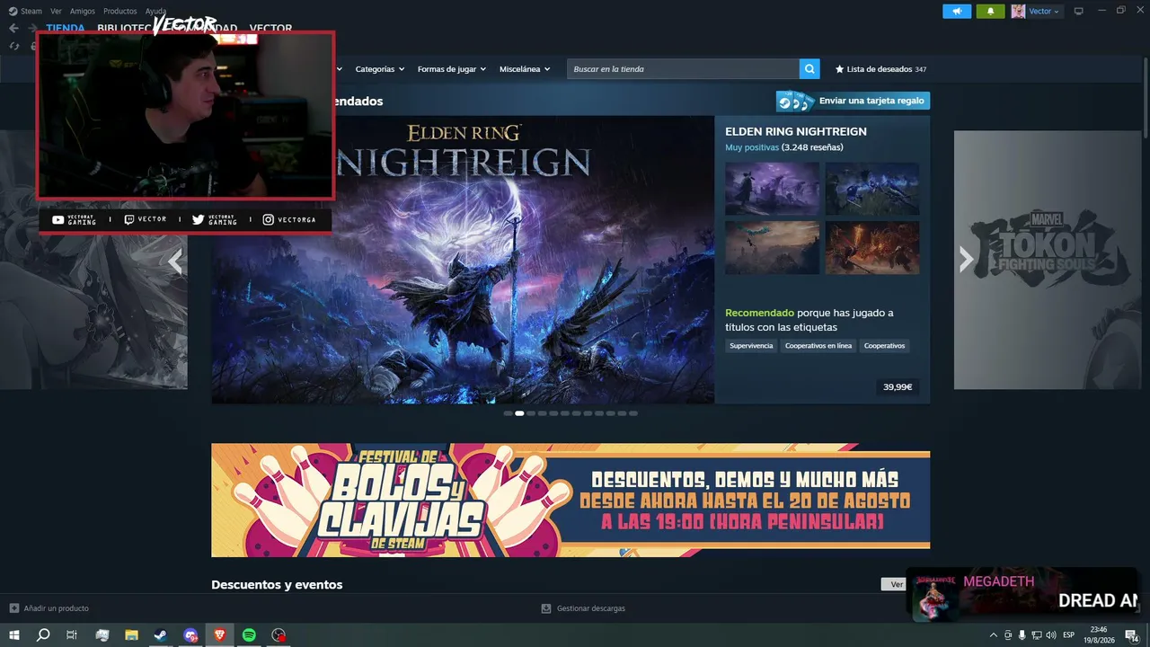Image resolution: width=1150 pixels, height=647 pixels.
Task: Open the Festival de Bolos y Clavijas banner
Action: pos(571,500)
